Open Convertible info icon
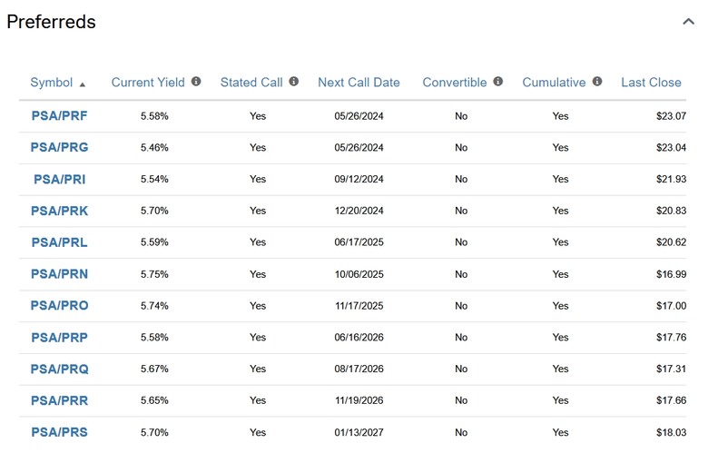This screenshot has width=708, height=453. pos(498,82)
